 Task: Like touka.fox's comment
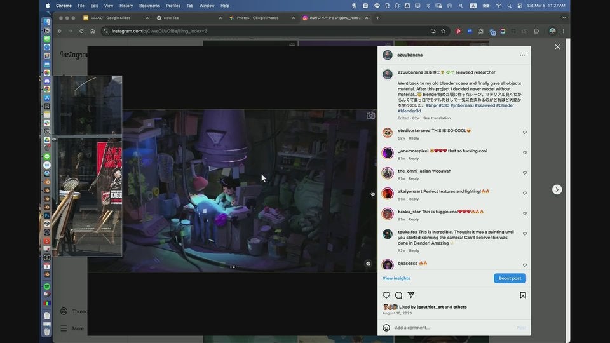(x=524, y=234)
